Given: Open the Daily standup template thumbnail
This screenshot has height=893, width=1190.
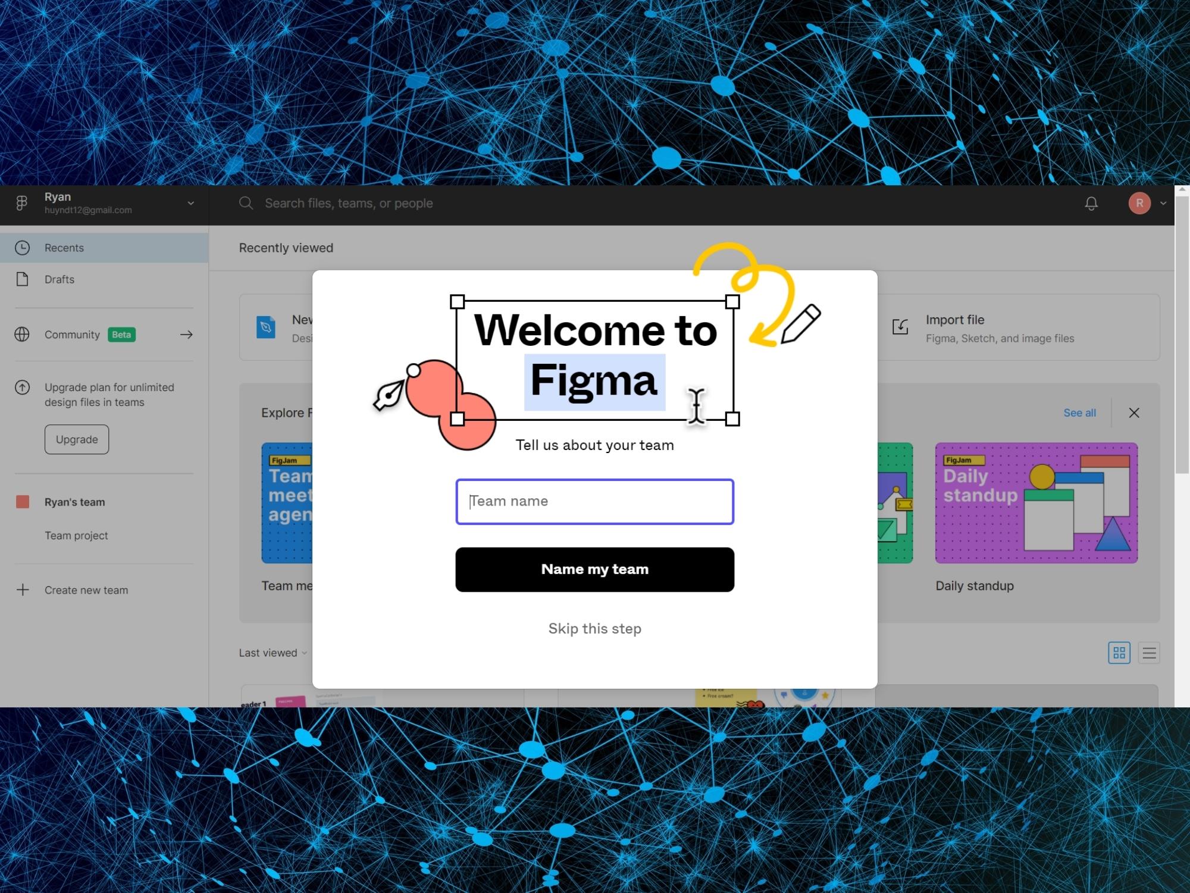Looking at the screenshot, I should [x=1036, y=503].
